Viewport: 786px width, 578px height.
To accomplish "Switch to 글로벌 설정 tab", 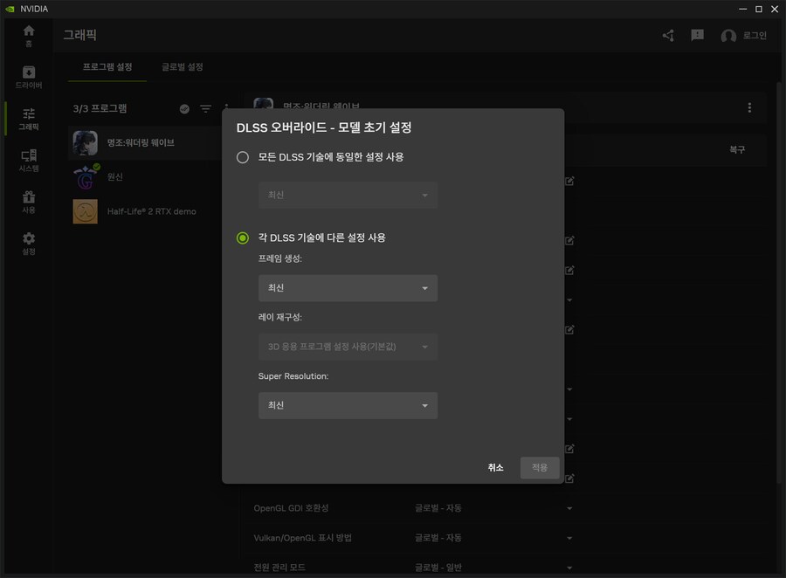I will [x=182, y=67].
